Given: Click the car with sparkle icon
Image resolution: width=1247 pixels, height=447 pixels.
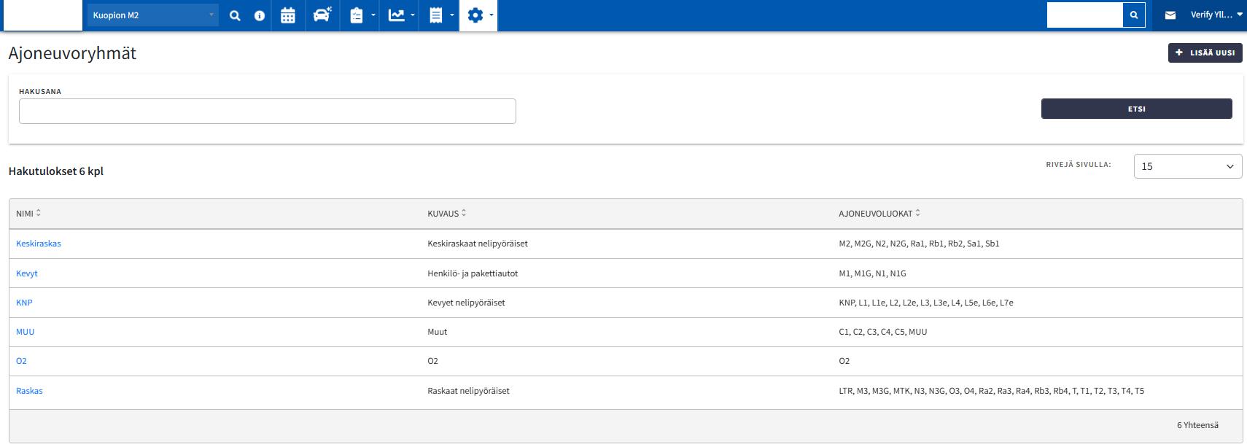Looking at the screenshot, I should point(322,15).
